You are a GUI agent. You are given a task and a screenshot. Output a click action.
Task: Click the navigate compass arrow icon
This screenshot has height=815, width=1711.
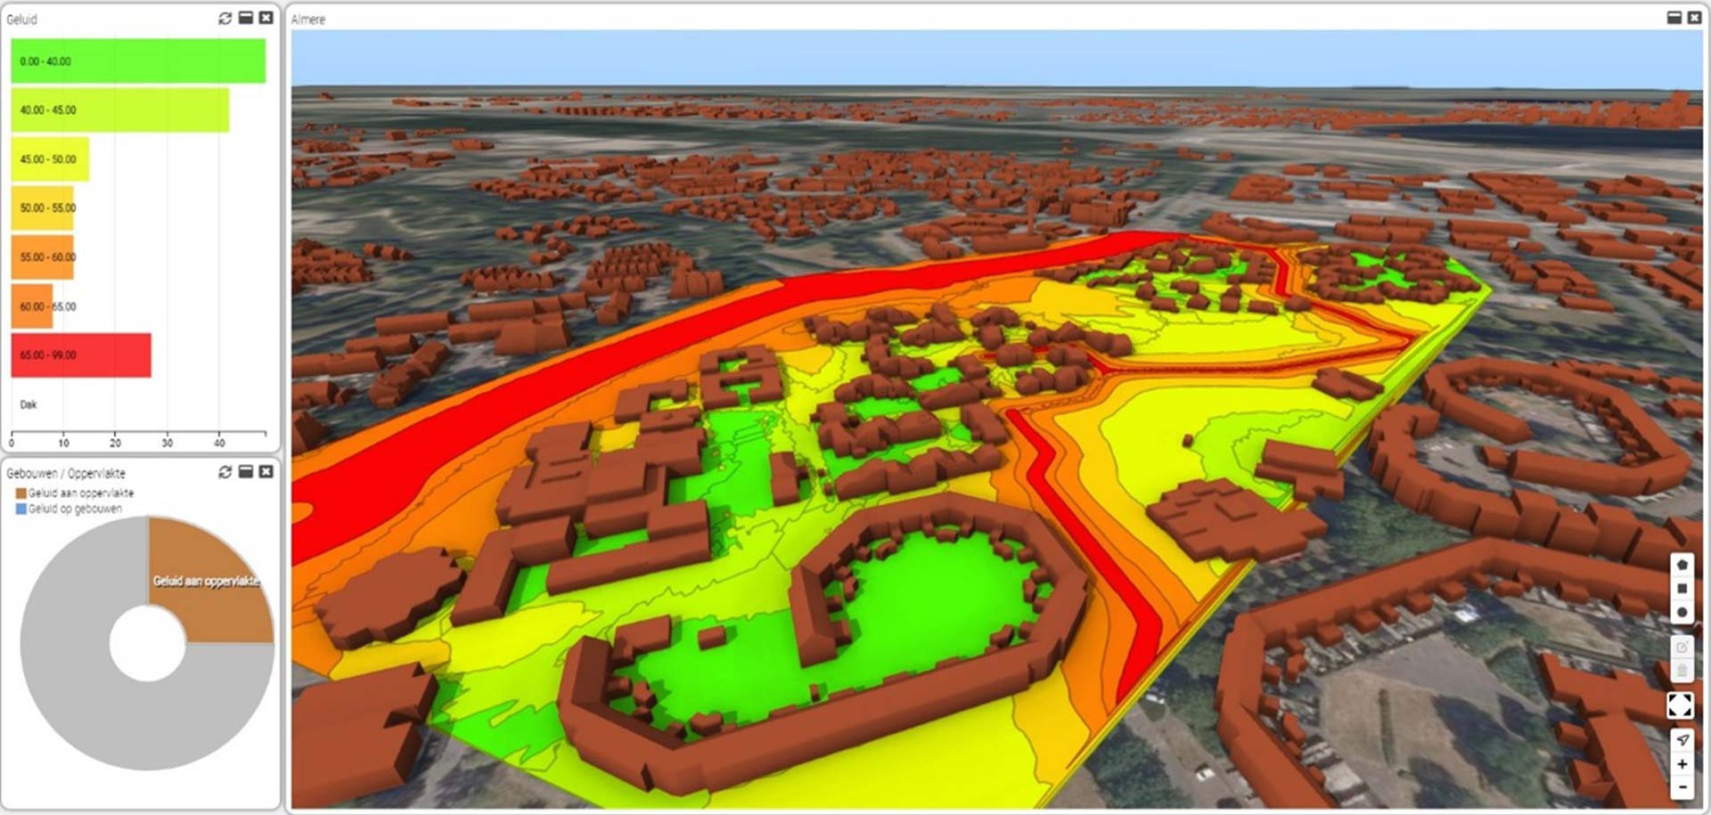coord(1681,740)
